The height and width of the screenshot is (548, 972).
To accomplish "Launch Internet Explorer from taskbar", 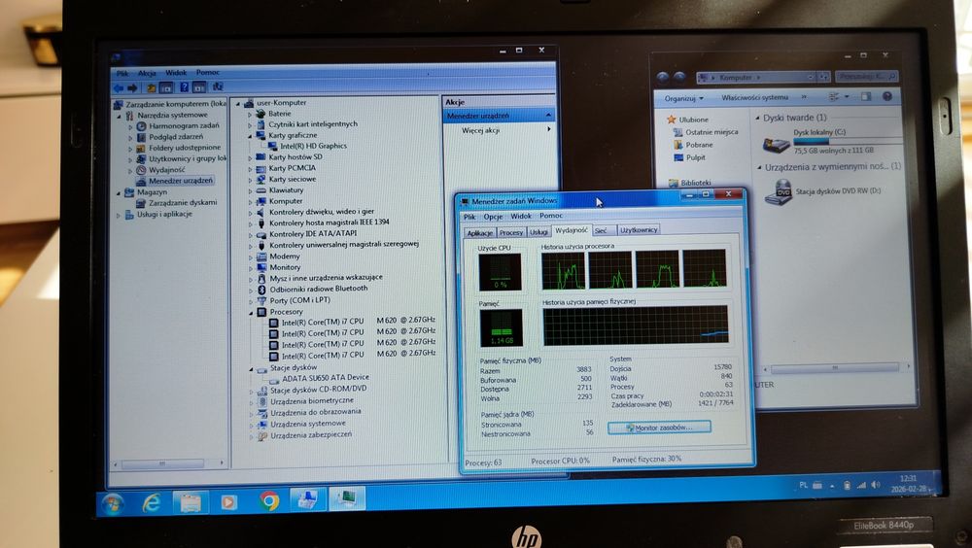I will pos(152,502).
